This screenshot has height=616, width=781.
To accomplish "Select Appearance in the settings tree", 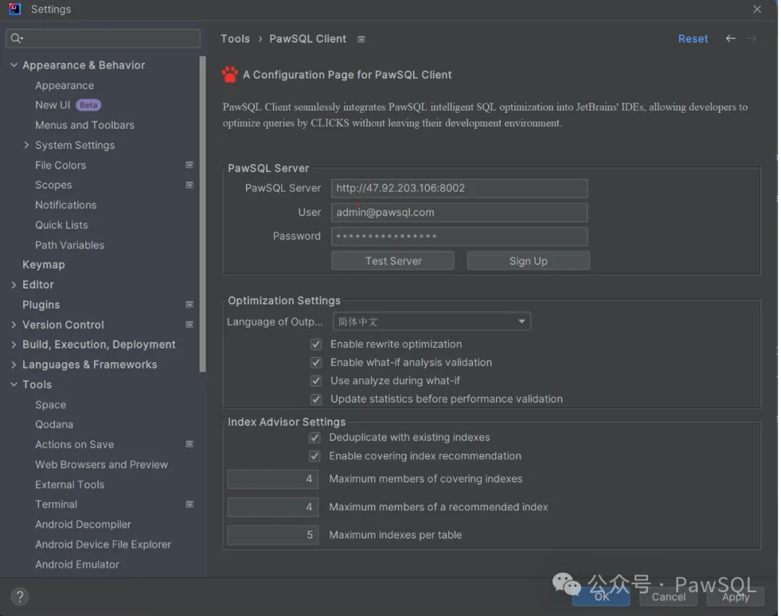I will [x=64, y=85].
